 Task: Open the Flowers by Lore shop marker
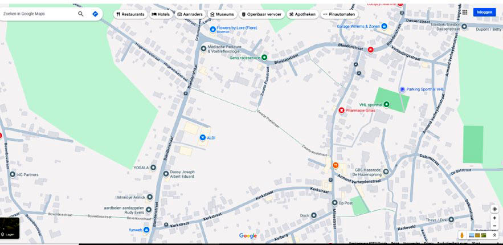[x=212, y=28]
